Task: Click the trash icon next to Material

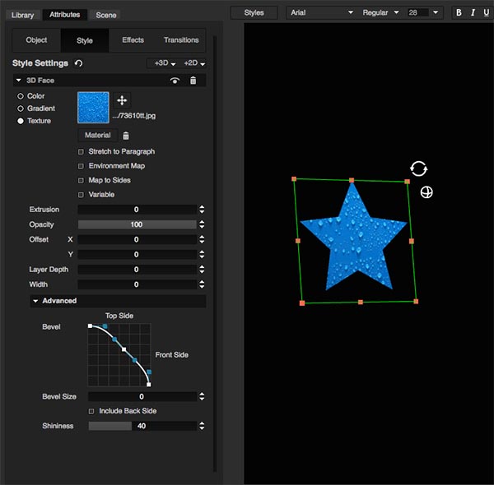Action: click(126, 136)
